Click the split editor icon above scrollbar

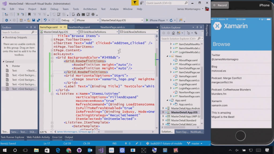pos(157,36)
